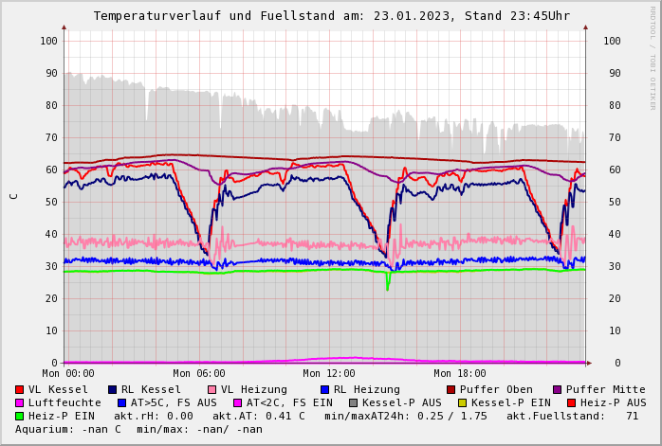Click the Aquarium reading text line

[138, 429]
